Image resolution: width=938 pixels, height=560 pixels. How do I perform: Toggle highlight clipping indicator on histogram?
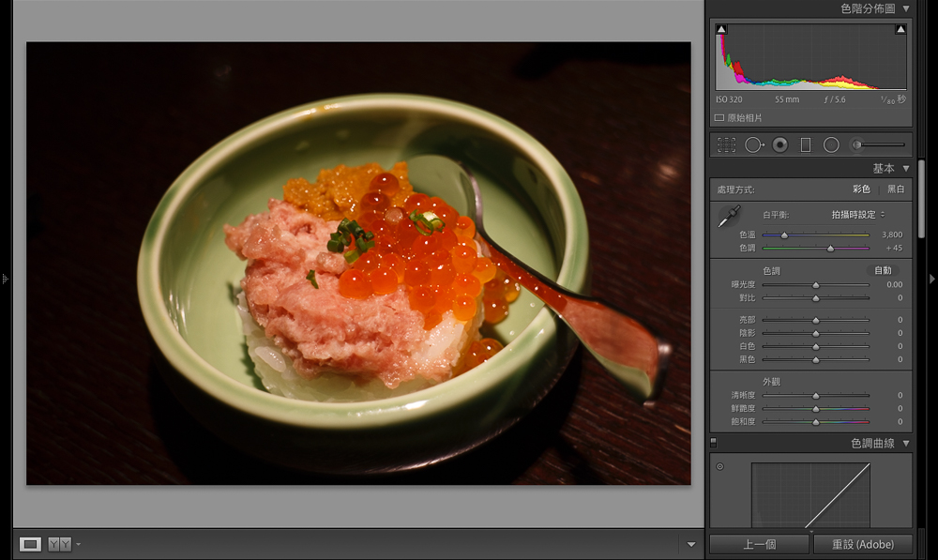900,30
